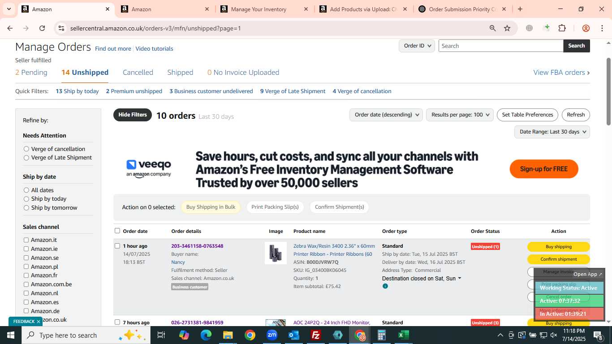
Task: Open the Chrome three-dot menu
Action: tap(602, 28)
